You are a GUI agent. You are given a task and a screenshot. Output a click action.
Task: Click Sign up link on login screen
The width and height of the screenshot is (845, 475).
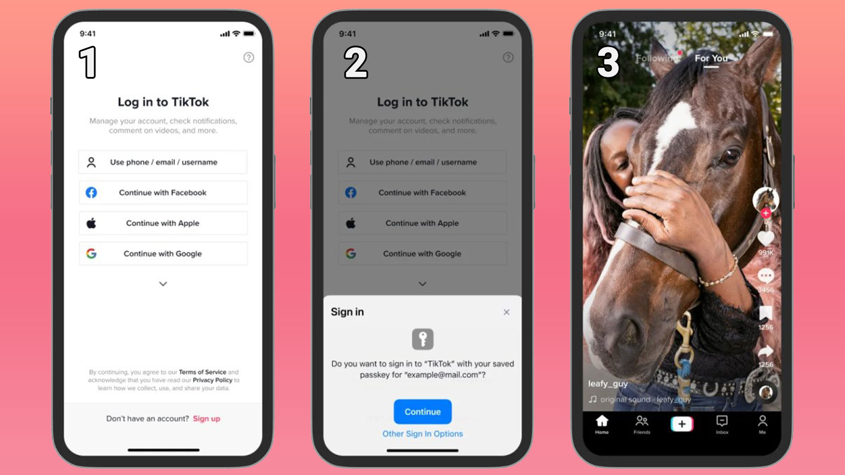pyautogui.click(x=206, y=418)
